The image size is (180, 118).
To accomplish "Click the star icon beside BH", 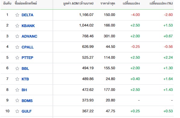I will [x=17, y=90].
